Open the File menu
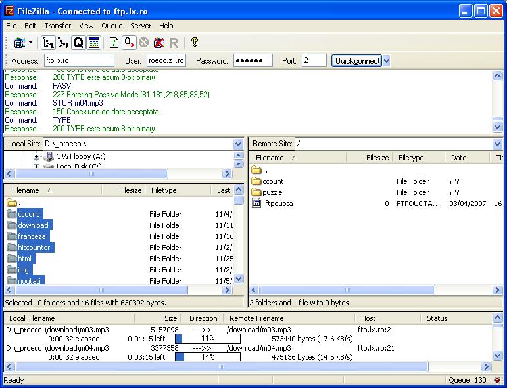 point(11,26)
